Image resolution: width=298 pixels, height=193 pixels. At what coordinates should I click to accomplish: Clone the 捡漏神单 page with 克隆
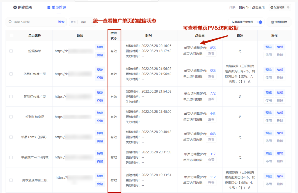(100, 55)
